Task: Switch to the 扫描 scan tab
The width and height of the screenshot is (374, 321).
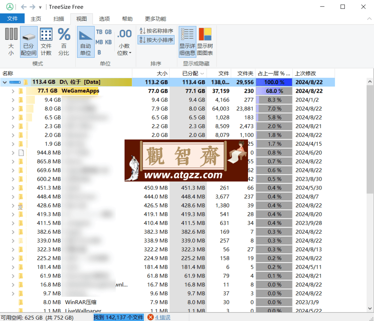Action: 59,19
